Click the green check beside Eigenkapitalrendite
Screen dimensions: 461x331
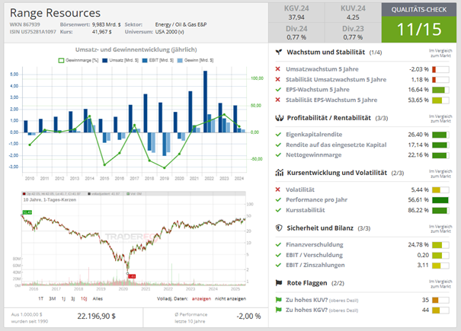[278, 135]
